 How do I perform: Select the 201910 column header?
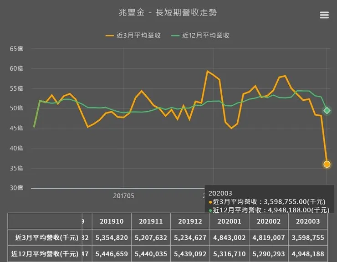coord(112,221)
